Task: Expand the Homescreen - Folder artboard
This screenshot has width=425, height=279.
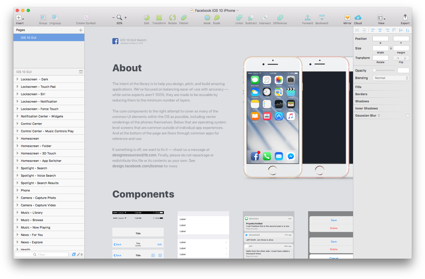Action: coord(17,146)
